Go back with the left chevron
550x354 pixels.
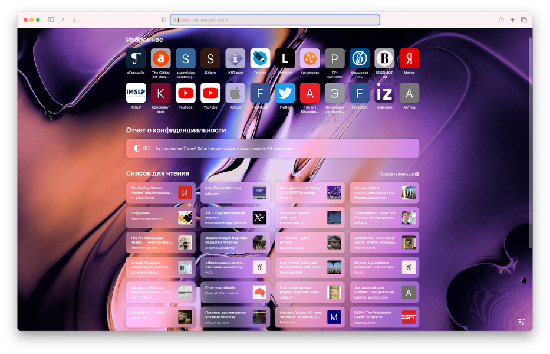pyautogui.click(x=63, y=20)
